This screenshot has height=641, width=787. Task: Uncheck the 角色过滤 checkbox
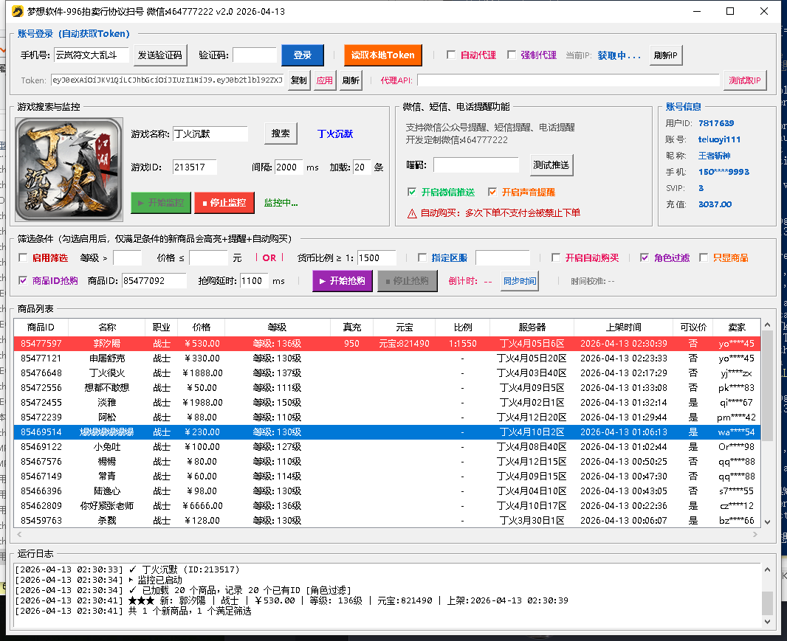pos(645,258)
